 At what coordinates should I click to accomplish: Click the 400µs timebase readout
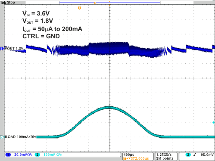click(x=129, y=155)
